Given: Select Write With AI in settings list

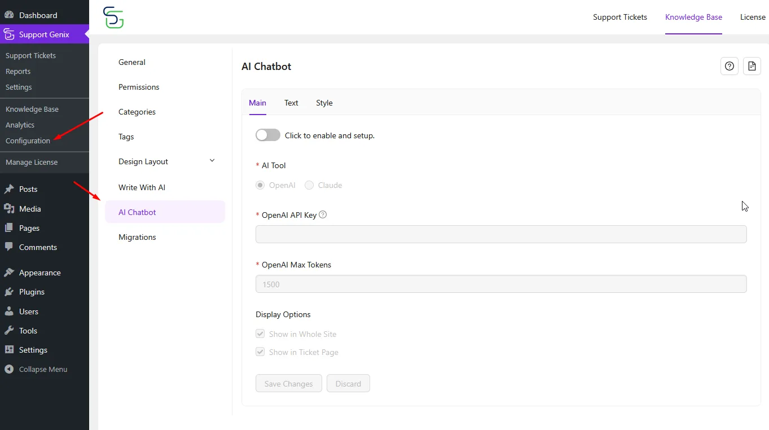Looking at the screenshot, I should click(142, 187).
